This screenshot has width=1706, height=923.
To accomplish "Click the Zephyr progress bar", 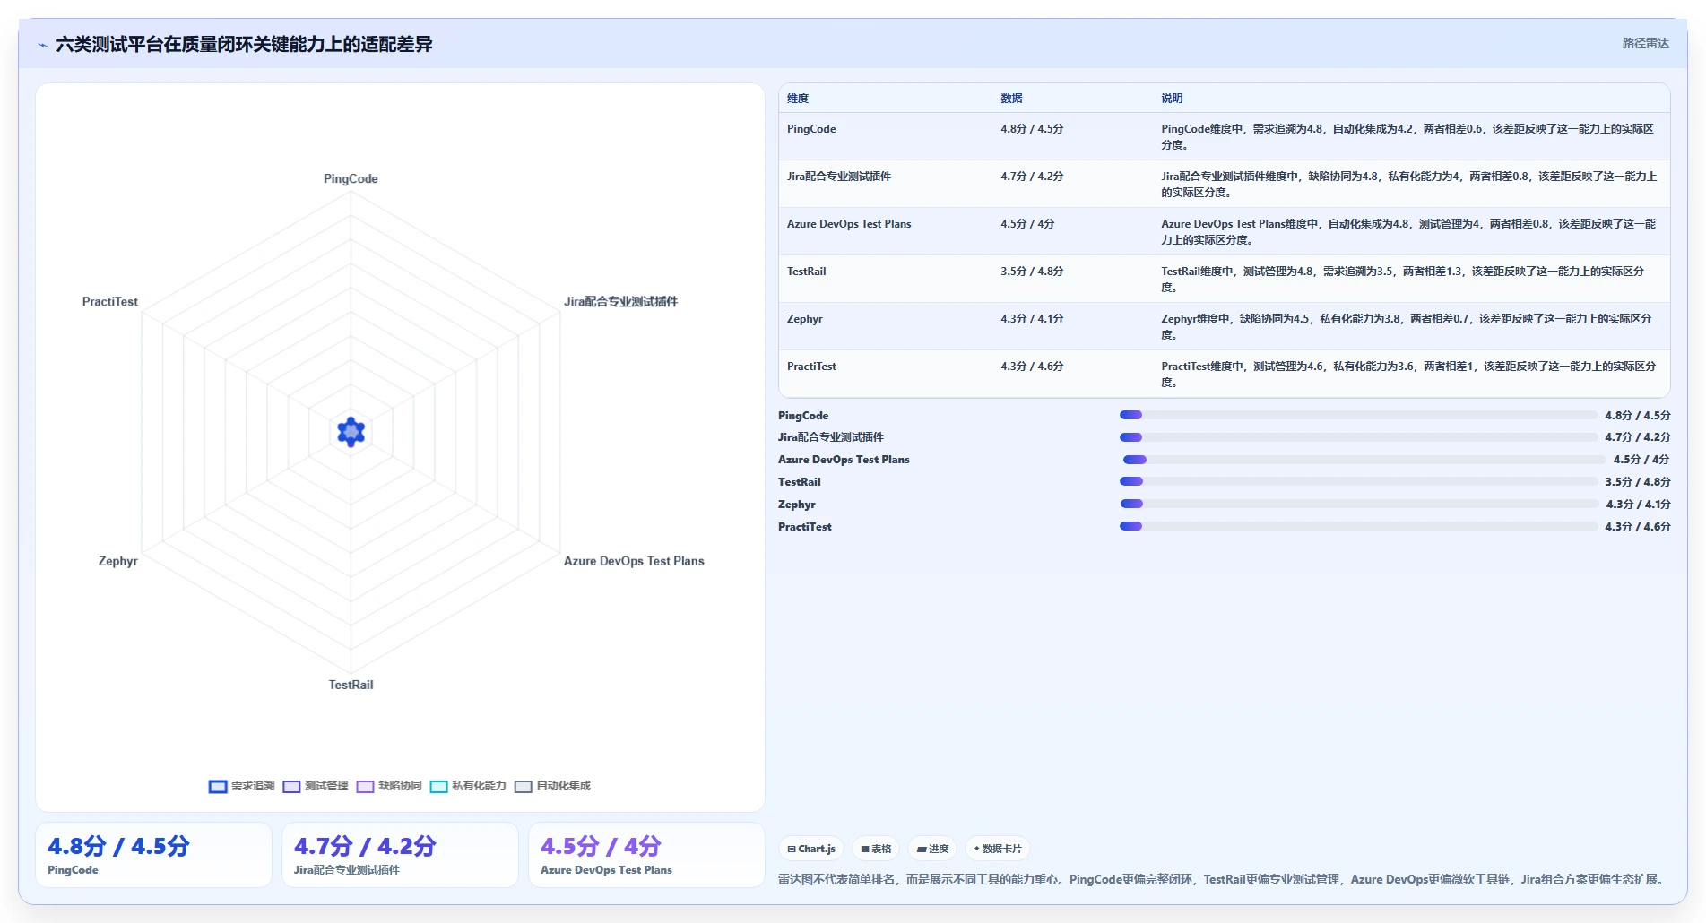I will tap(1359, 504).
